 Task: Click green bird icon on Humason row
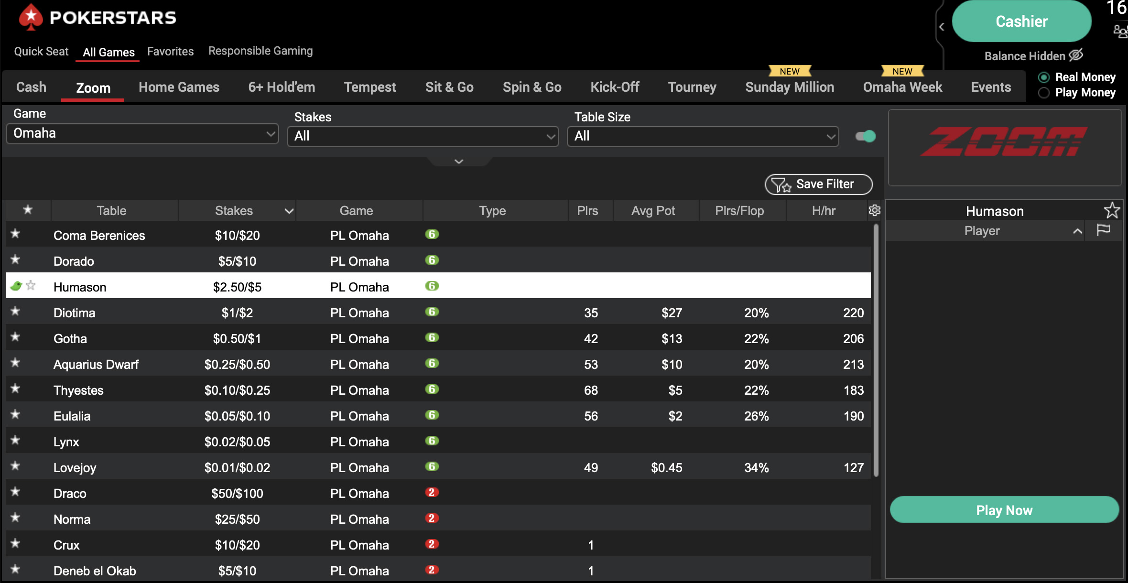(16, 286)
